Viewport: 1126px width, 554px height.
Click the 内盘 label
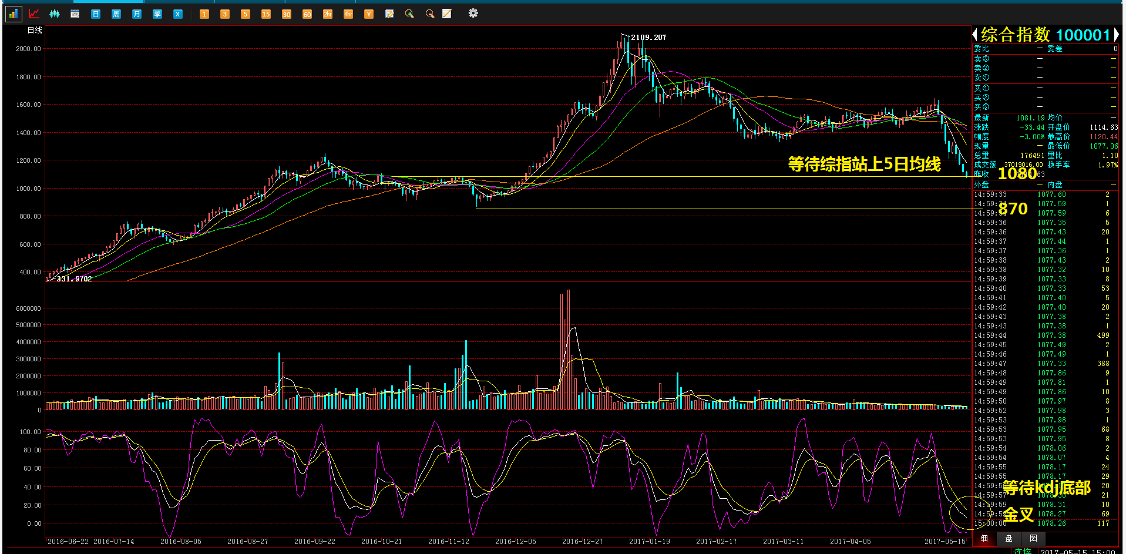tap(1055, 185)
